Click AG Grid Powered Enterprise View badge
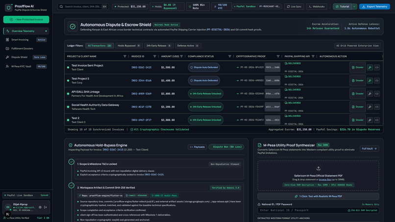Screen dimensions: 395x222 tap(357, 46)
